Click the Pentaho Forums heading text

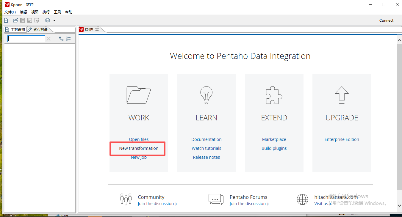[248, 197]
